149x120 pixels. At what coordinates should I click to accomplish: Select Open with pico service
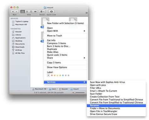[116, 85]
